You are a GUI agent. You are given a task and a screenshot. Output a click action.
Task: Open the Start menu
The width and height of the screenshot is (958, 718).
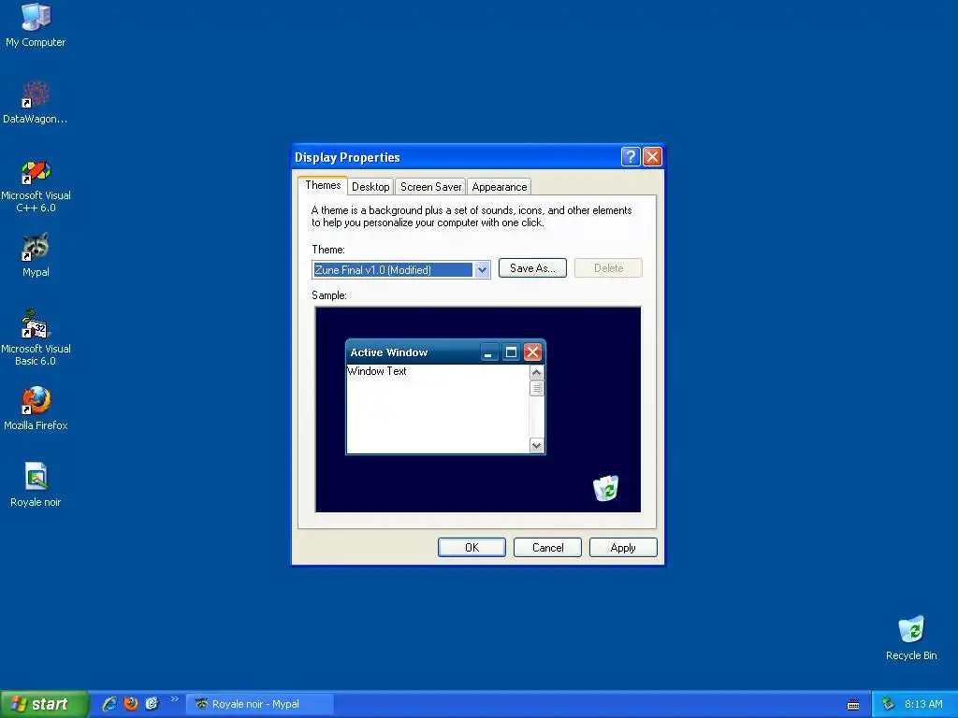point(44,704)
